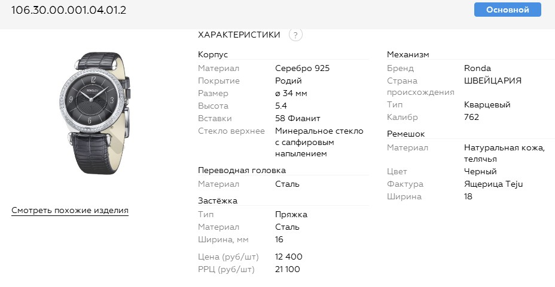555x287 pixels.
Task: Click the РРЦ value 21 100
Action: click(288, 269)
